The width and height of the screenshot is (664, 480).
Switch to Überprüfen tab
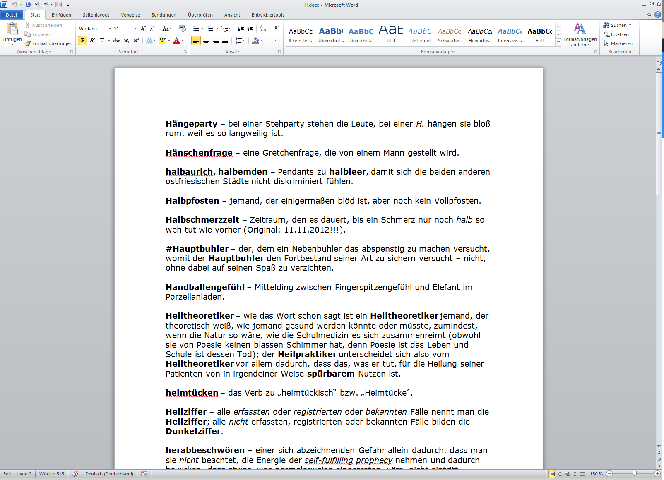click(200, 15)
